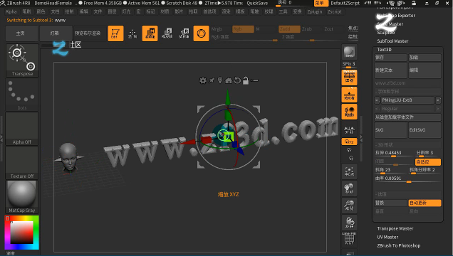453x256 pixels.
Task: Click the gizmo padlock icon
Action: pos(246,80)
